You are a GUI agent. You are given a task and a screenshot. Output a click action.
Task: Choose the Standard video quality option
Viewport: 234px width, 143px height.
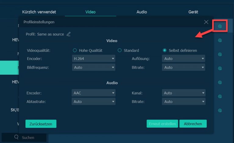coord(120,50)
